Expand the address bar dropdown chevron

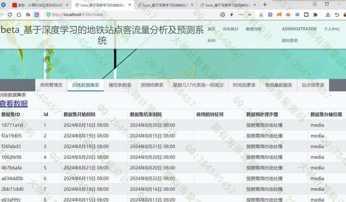click(250, 15)
